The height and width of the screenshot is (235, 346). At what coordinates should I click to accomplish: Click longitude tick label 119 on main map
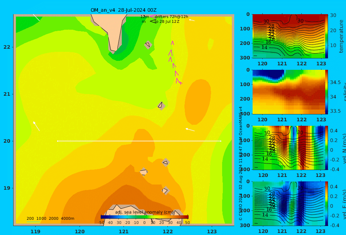(x=35, y=232)
